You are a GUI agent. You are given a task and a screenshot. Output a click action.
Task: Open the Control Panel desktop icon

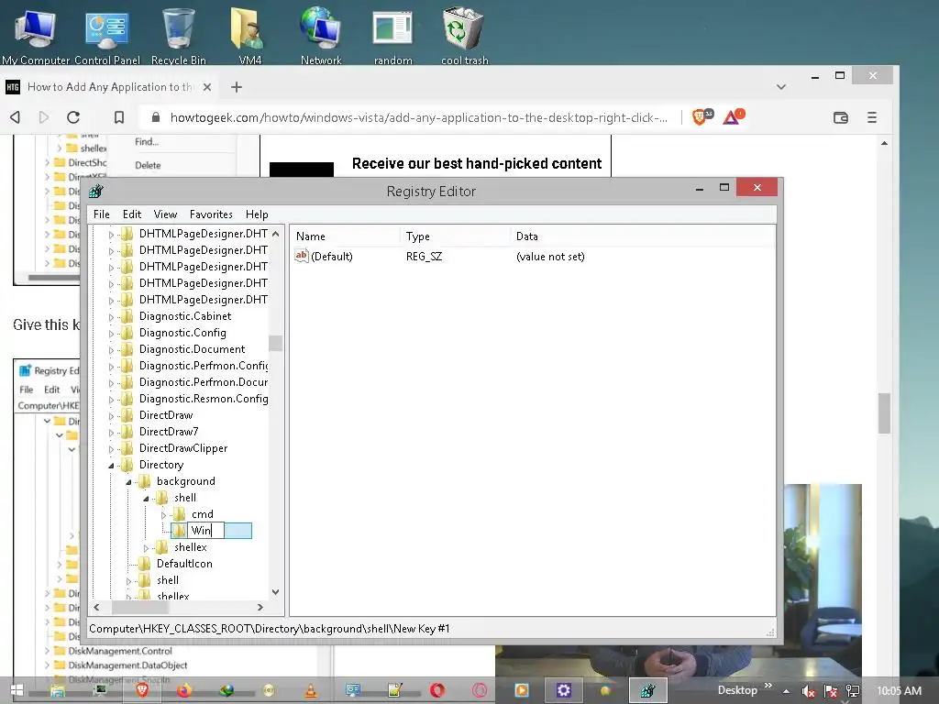[x=107, y=35]
